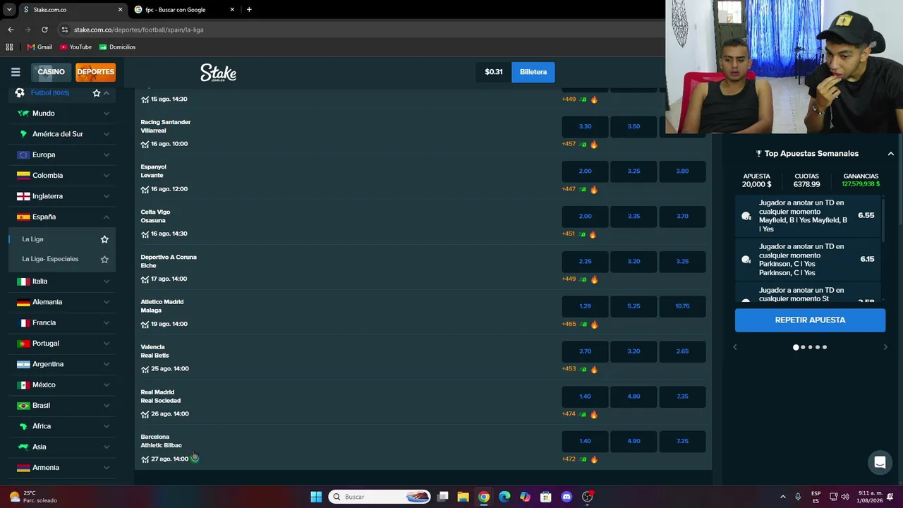
Task: Open +474 more markets for Real Madrid
Action: click(x=569, y=414)
